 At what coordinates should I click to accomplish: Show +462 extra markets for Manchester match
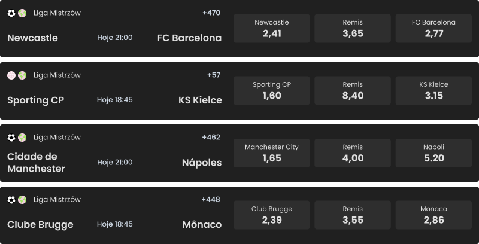tap(211, 137)
